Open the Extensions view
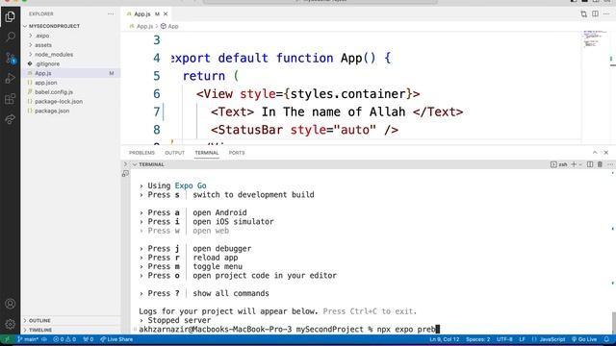Image resolution: width=616 pixels, height=346 pixels. click(x=11, y=98)
